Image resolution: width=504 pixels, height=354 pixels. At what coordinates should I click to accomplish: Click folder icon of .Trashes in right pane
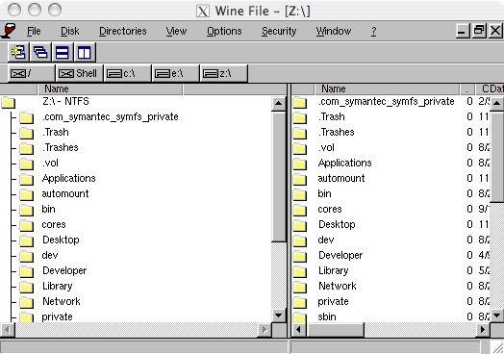coord(299,133)
